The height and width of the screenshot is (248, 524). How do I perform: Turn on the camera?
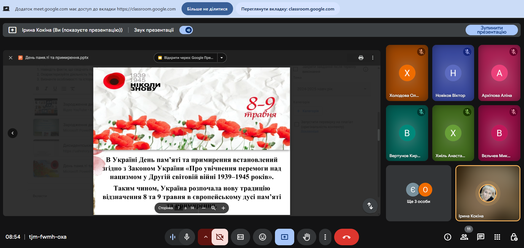[220, 237]
